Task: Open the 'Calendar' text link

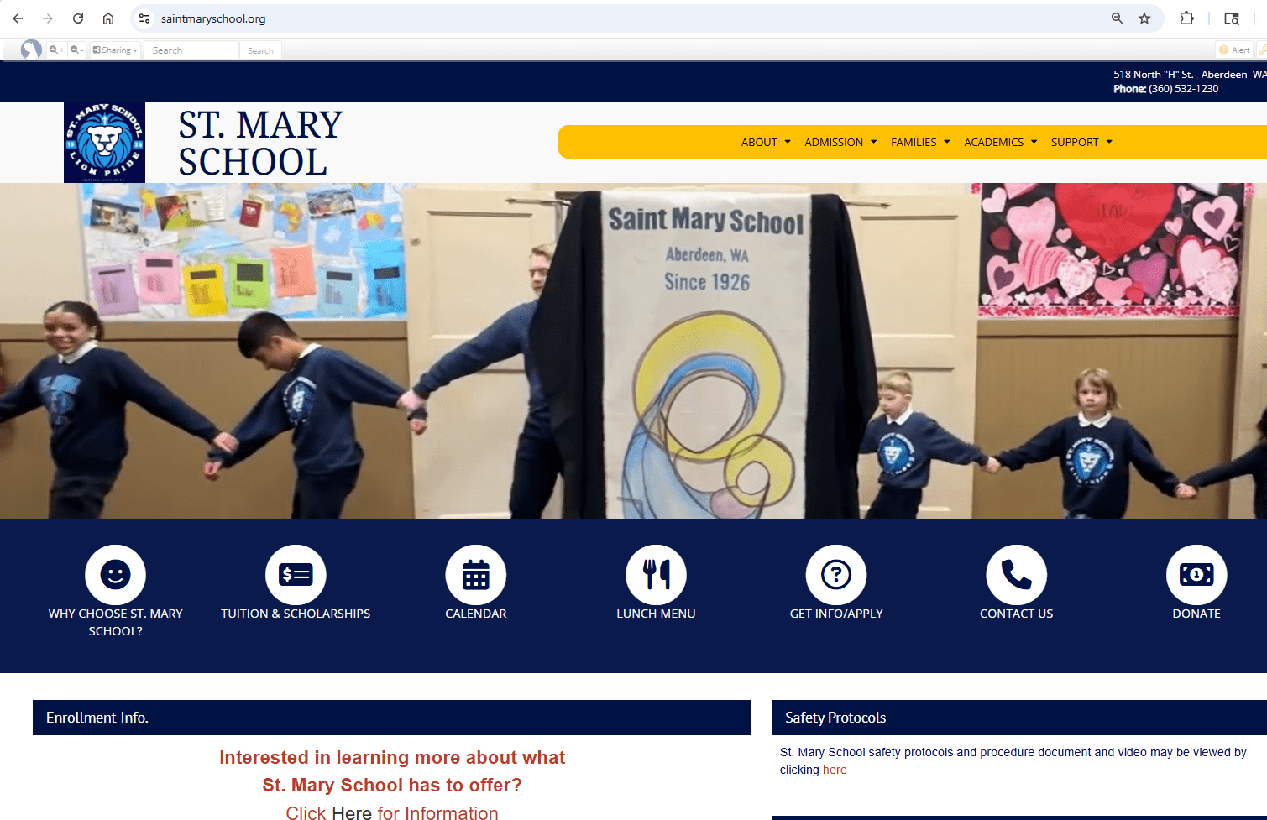Action: [x=476, y=614]
